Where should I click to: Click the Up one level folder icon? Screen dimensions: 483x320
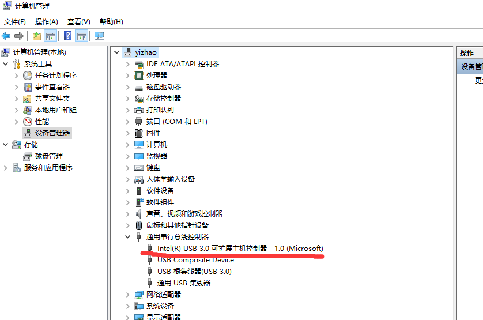(37, 36)
